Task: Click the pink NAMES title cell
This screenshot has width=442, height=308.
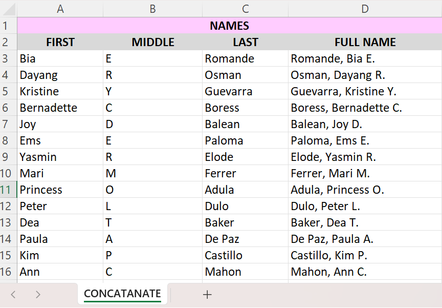Action: 229,26
